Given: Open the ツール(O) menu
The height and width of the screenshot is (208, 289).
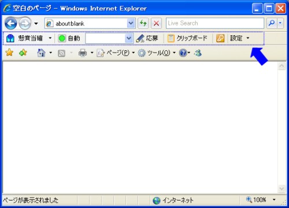Looking at the screenshot, I should [x=157, y=53].
